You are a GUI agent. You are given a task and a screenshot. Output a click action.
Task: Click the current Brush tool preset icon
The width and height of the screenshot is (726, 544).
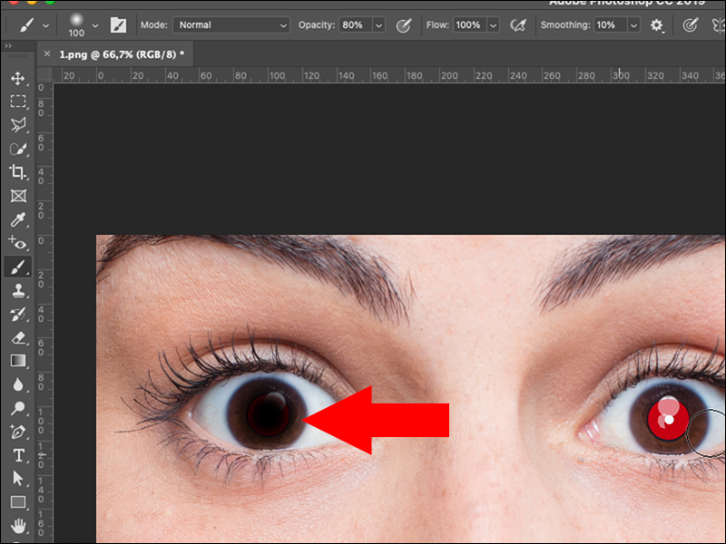point(26,25)
